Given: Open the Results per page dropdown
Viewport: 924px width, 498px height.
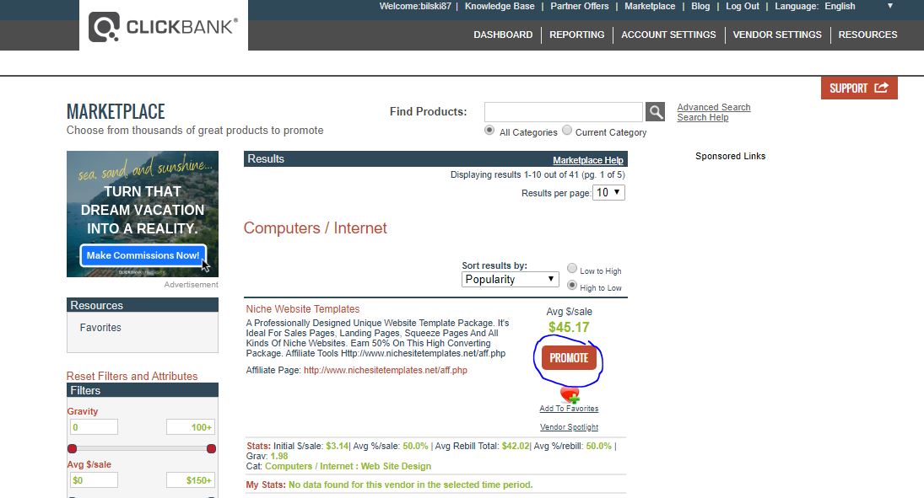Looking at the screenshot, I should [x=608, y=192].
